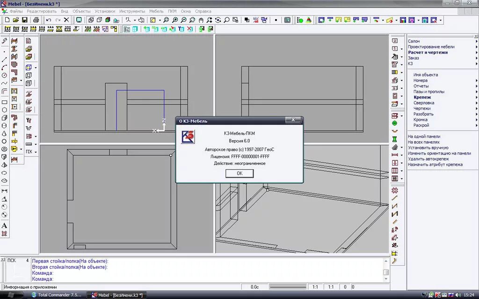479x299 pixels.
Task: Click the spline curve tool
Action: click(4, 83)
